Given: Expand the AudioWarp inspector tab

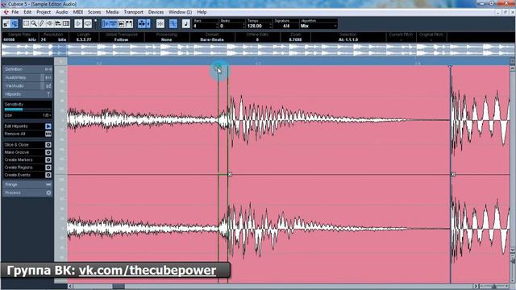Looking at the screenshot, I should [27, 77].
